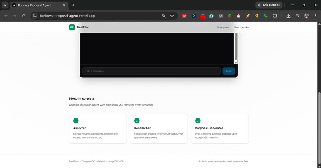Open the zoom magnifier icon in address bar

(x=164, y=16)
